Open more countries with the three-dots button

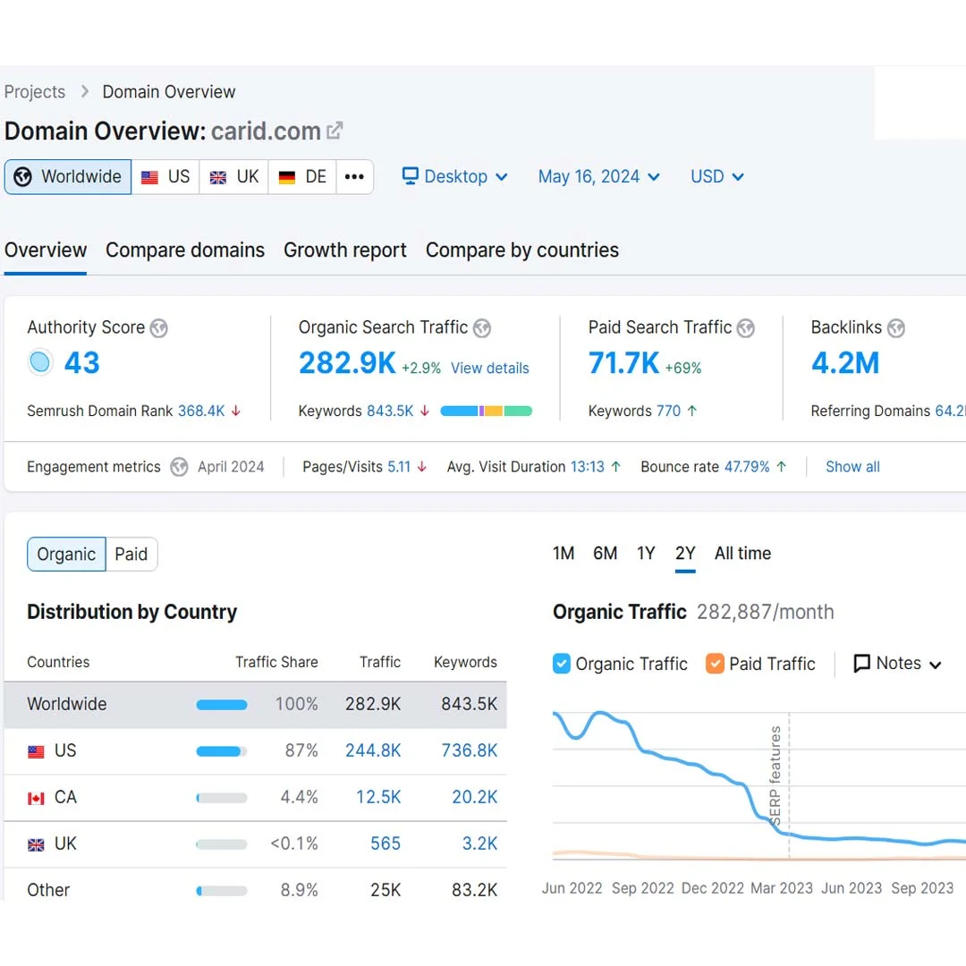point(354,177)
